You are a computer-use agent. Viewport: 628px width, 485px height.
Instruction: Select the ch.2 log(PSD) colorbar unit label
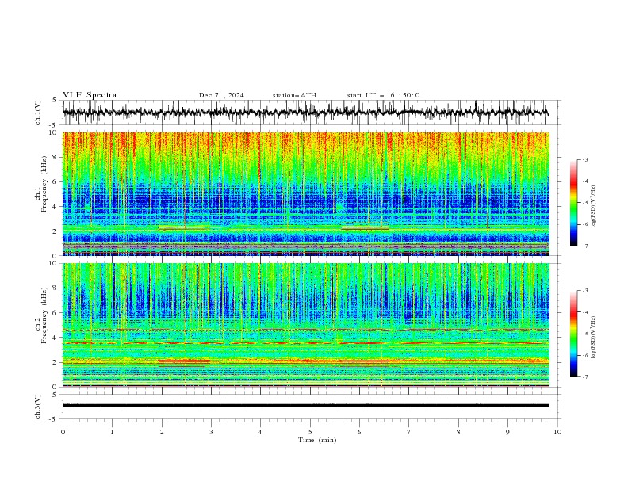click(594, 338)
